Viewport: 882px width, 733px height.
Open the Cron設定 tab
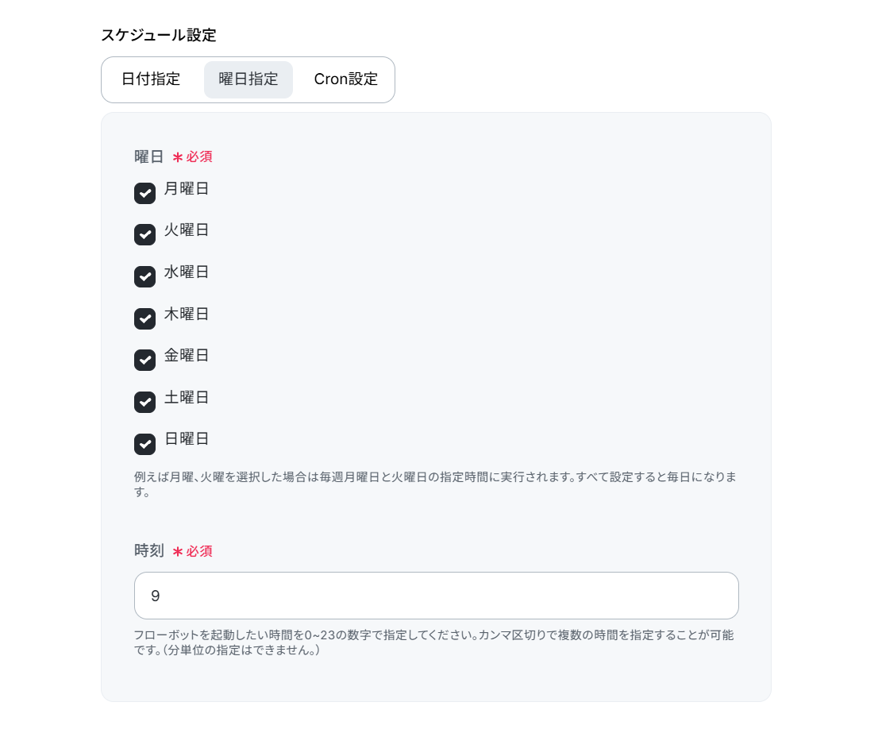tap(345, 79)
